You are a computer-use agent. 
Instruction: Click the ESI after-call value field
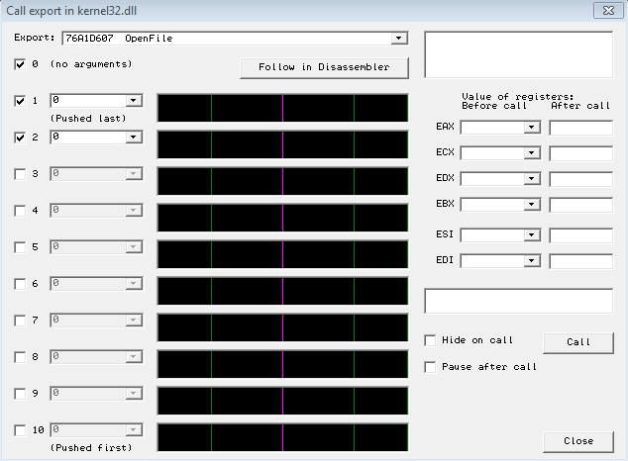[x=580, y=235]
